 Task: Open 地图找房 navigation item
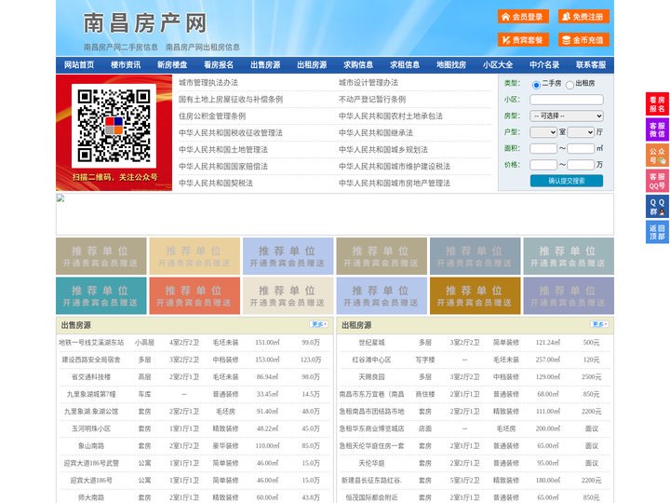[x=451, y=65]
